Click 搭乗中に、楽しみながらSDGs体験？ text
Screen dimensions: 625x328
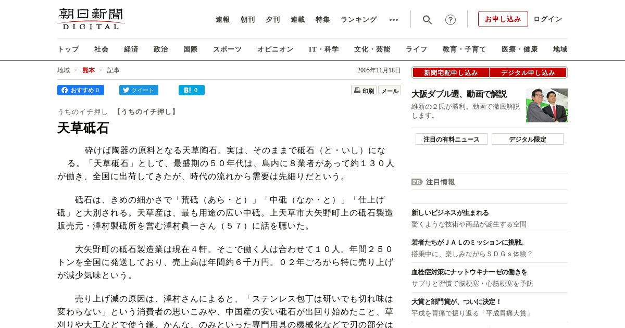click(x=472, y=254)
